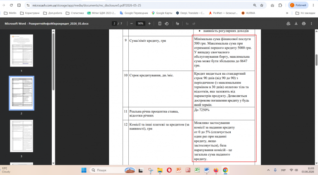Zoom in the PDF with plus

(x=149, y=24)
